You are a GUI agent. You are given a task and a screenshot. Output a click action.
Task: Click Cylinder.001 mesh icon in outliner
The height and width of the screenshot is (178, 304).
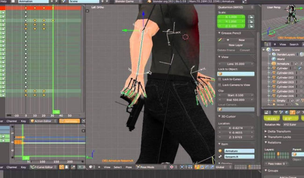click(274, 73)
